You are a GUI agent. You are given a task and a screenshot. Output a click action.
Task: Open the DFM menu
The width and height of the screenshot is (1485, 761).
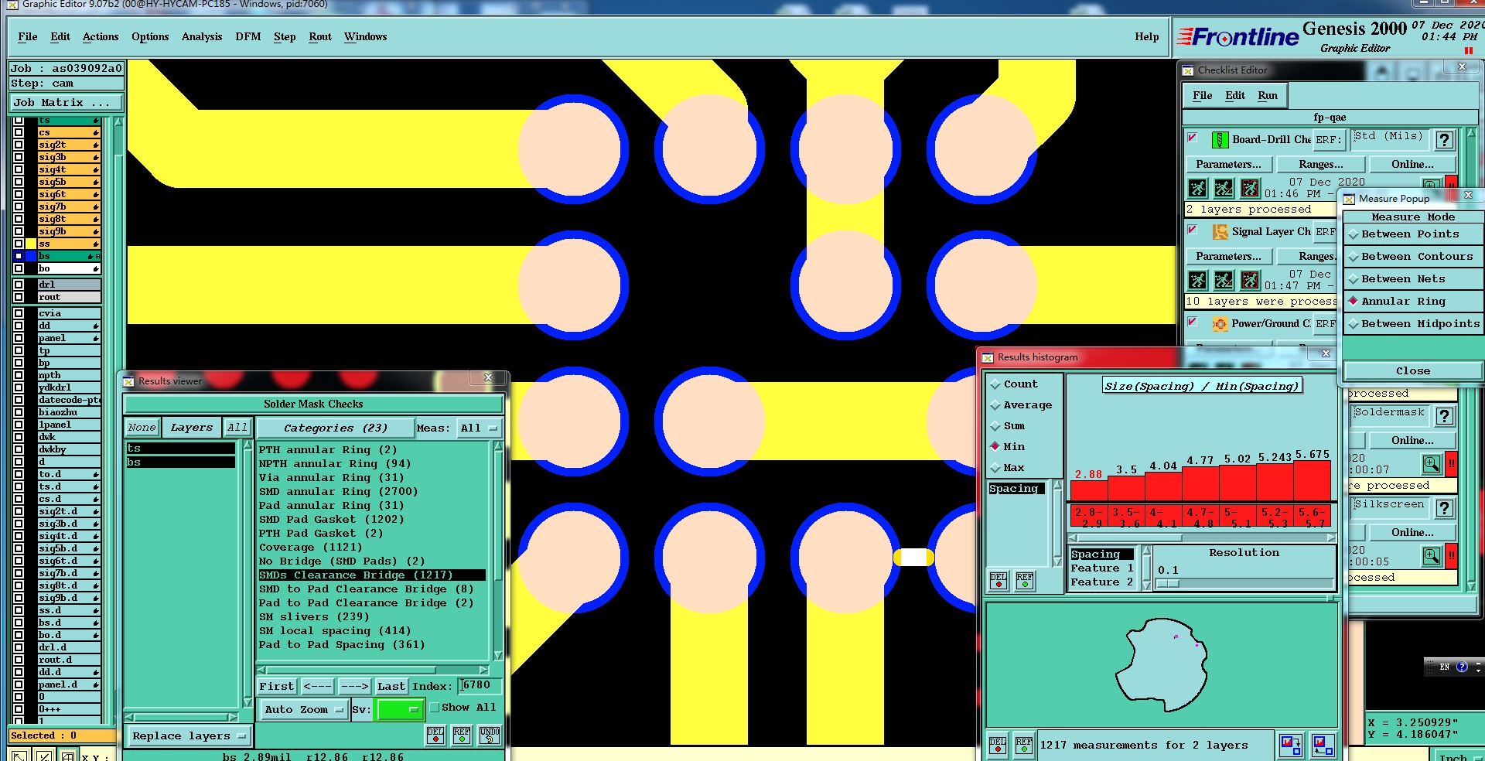point(248,37)
